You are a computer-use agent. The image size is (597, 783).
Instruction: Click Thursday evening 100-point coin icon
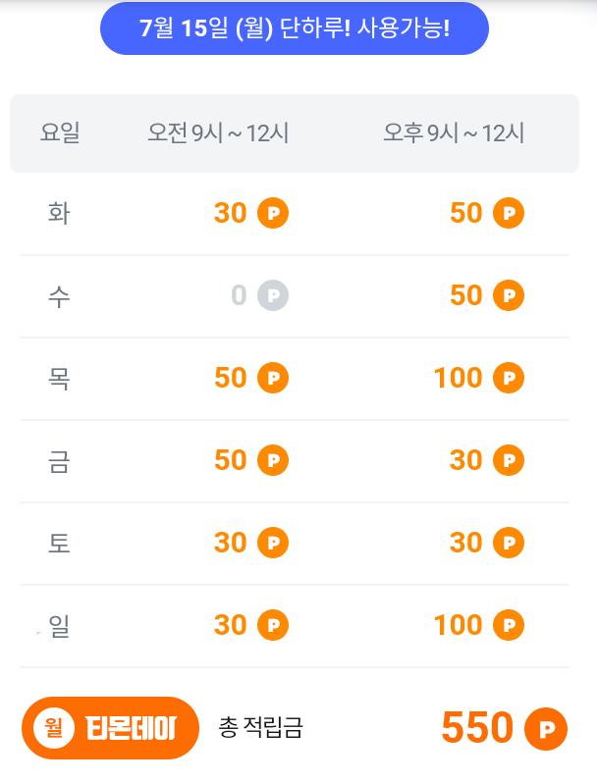point(509,378)
